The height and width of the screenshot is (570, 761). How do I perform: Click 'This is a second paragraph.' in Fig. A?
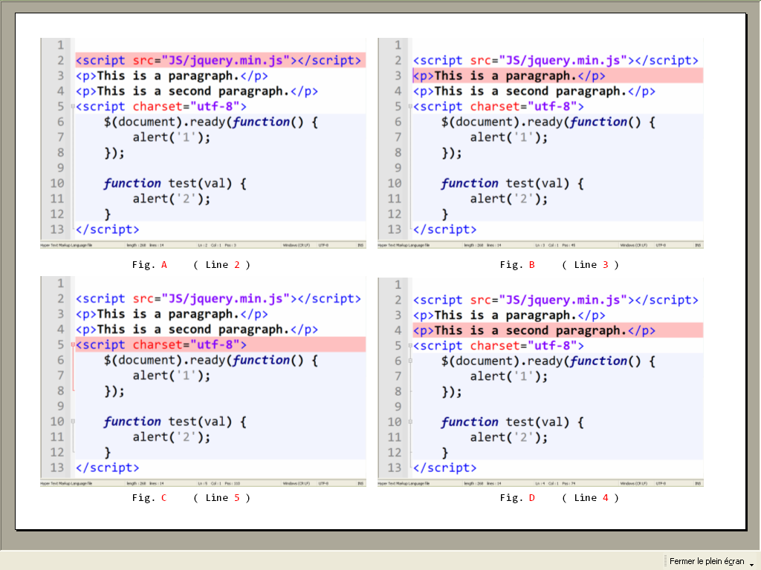(x=196, y=91)
